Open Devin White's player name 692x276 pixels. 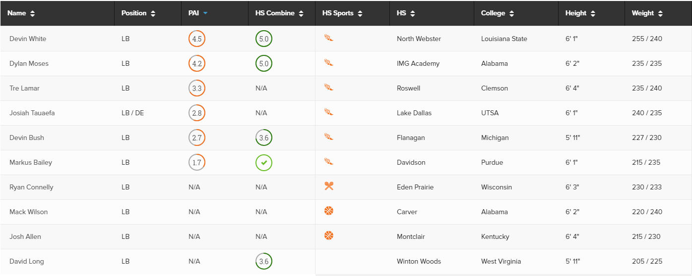click(28, 39)
